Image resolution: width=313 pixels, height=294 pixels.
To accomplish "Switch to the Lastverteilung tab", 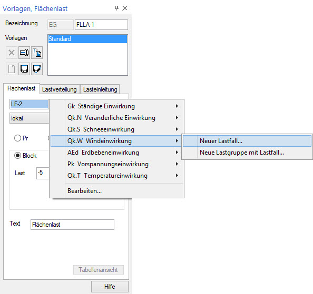I will tap(60, 89).
